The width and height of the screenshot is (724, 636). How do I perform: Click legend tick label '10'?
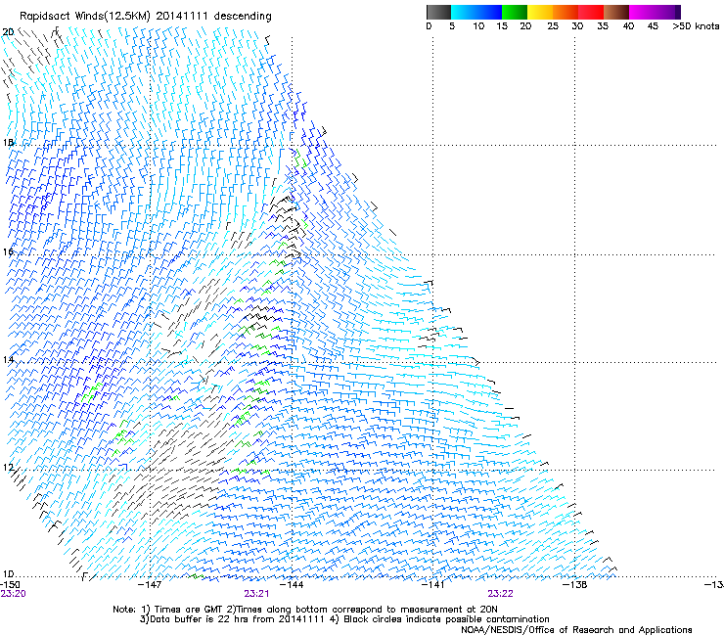point(478,26)
